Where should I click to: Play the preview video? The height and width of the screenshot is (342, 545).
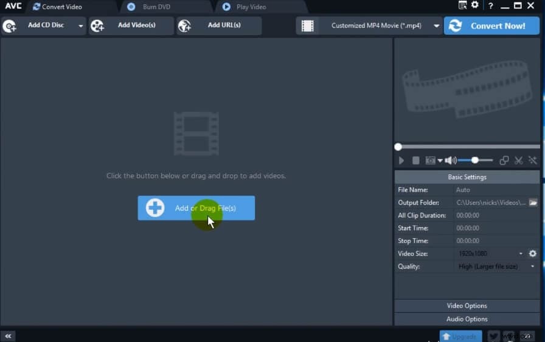point(401,160)
